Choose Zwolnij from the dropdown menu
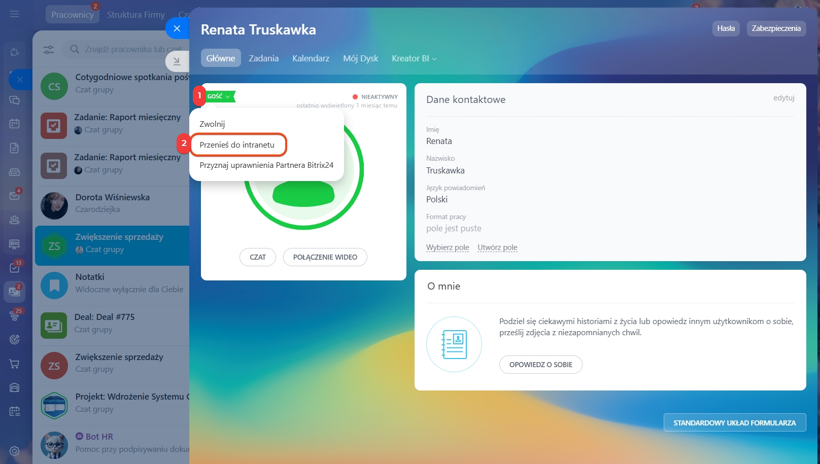820x464 pixels. coord(212,124)
